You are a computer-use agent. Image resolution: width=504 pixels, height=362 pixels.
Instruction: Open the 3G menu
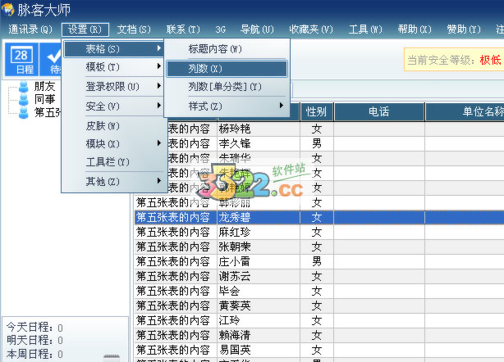(221, 29)
